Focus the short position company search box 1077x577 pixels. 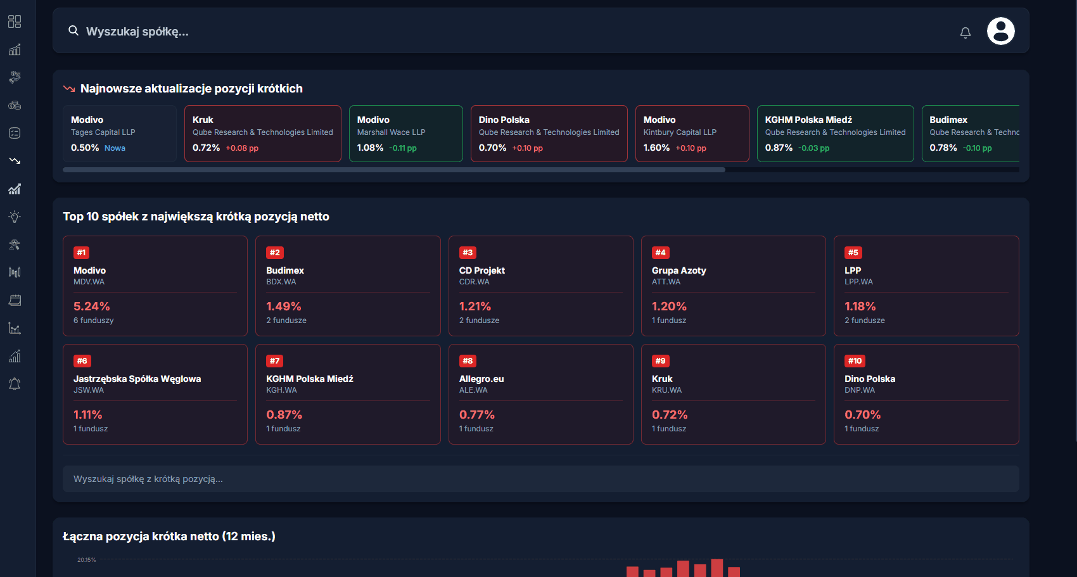[540, 479]
